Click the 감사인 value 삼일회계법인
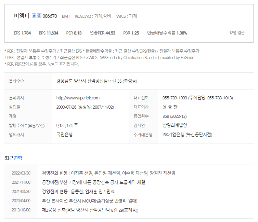258x222 pixels. coord(175,125)
